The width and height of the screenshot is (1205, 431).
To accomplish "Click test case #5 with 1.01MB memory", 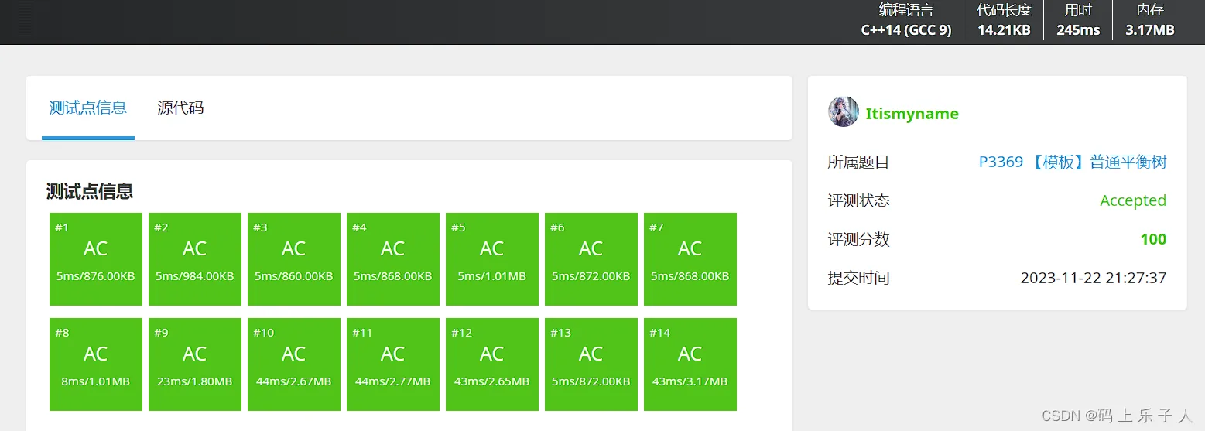I will (x=492, y=259).
